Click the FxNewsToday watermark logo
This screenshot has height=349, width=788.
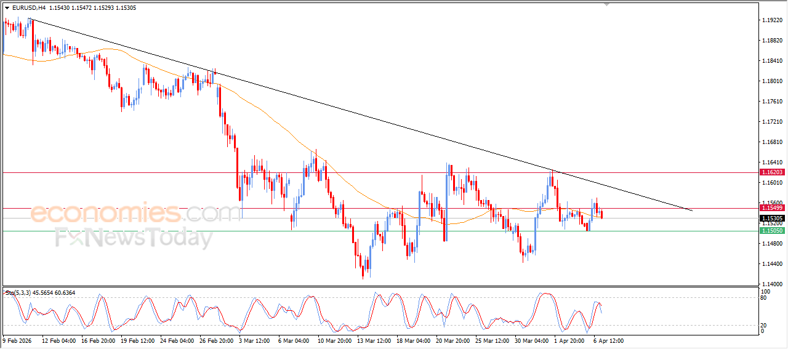point(134,238)
